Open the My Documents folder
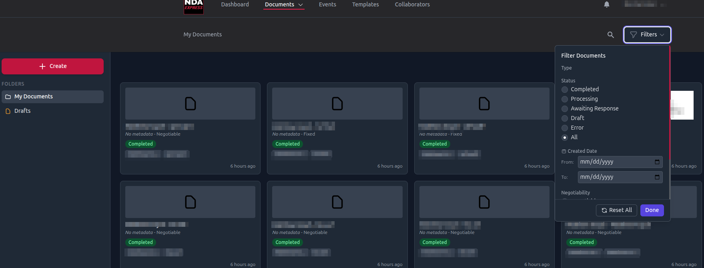This screenshot has height=268, width=704. (x=52, y=97)
